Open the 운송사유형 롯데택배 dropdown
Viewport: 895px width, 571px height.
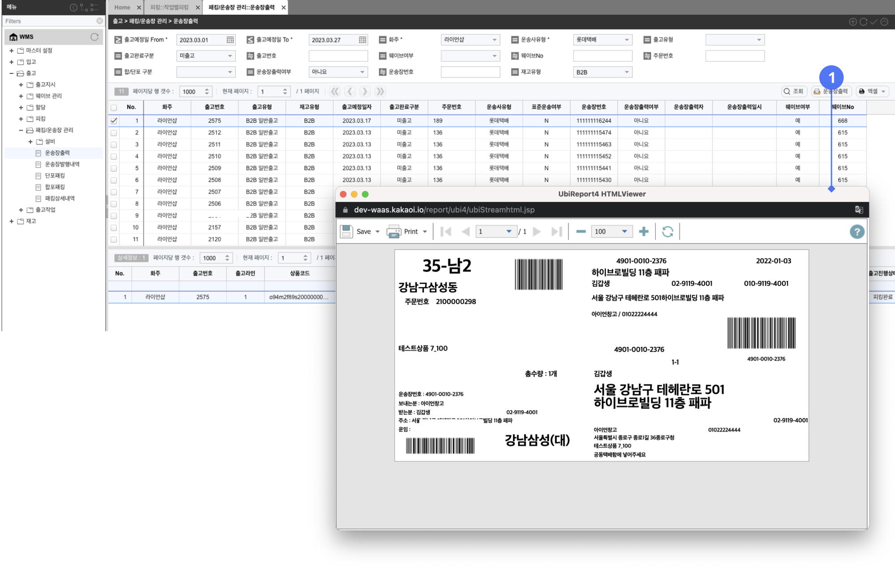[602, 40]
